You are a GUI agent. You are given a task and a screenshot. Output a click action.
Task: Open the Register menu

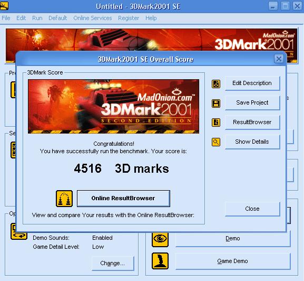coord(129,18)
